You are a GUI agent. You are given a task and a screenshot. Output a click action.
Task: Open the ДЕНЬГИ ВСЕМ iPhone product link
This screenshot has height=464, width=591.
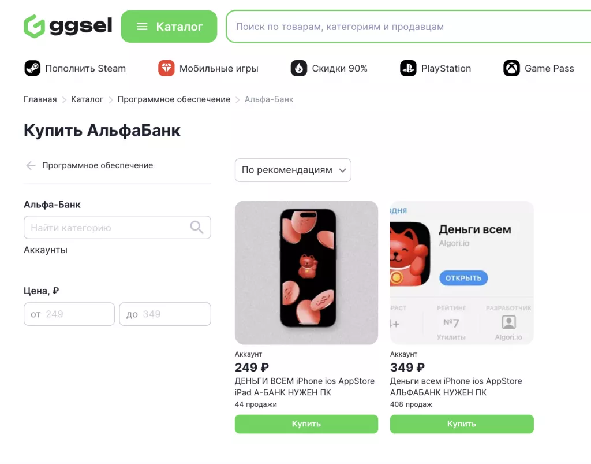tap(306, 387)
